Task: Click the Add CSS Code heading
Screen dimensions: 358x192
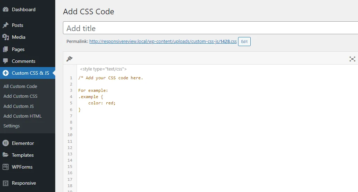Action: point(88,12)
